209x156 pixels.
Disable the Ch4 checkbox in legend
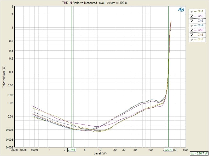(192, 25)
